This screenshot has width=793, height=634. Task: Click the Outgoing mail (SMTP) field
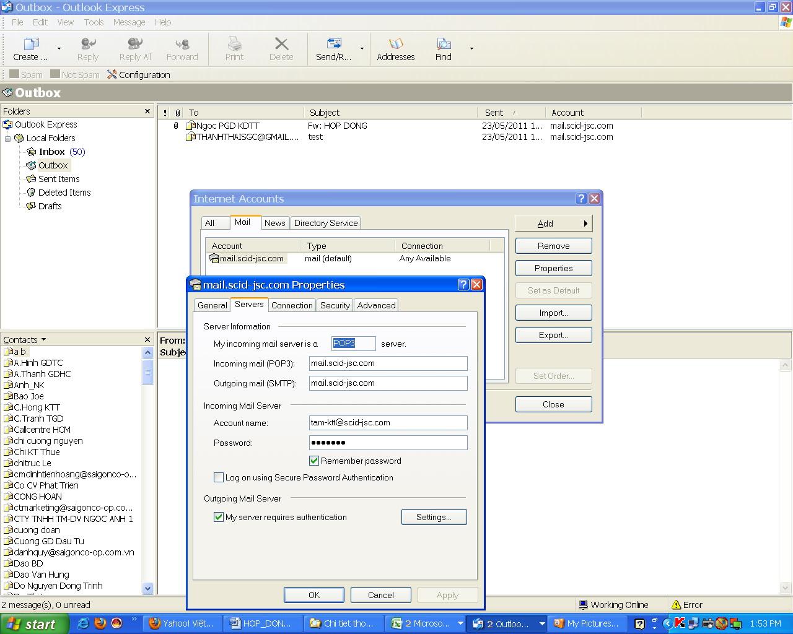pyautogui.click(x=388, y=383)
